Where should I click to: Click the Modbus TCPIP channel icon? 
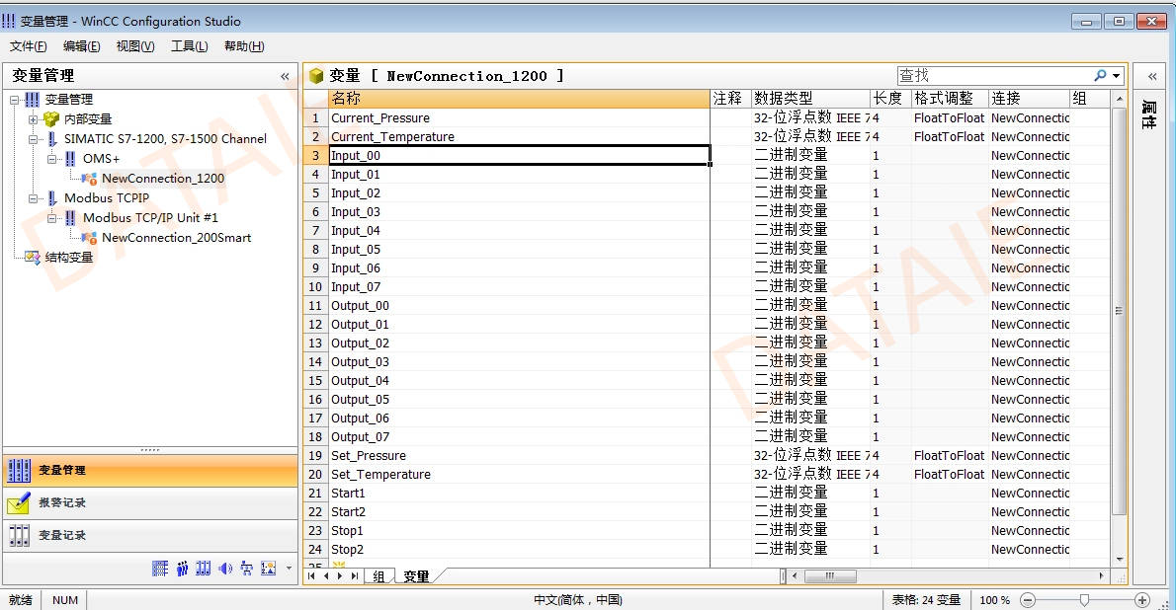pos(51,197)
